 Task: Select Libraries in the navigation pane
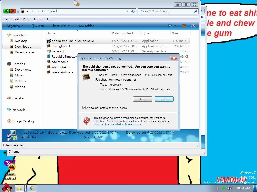click(x=18, y=64)
